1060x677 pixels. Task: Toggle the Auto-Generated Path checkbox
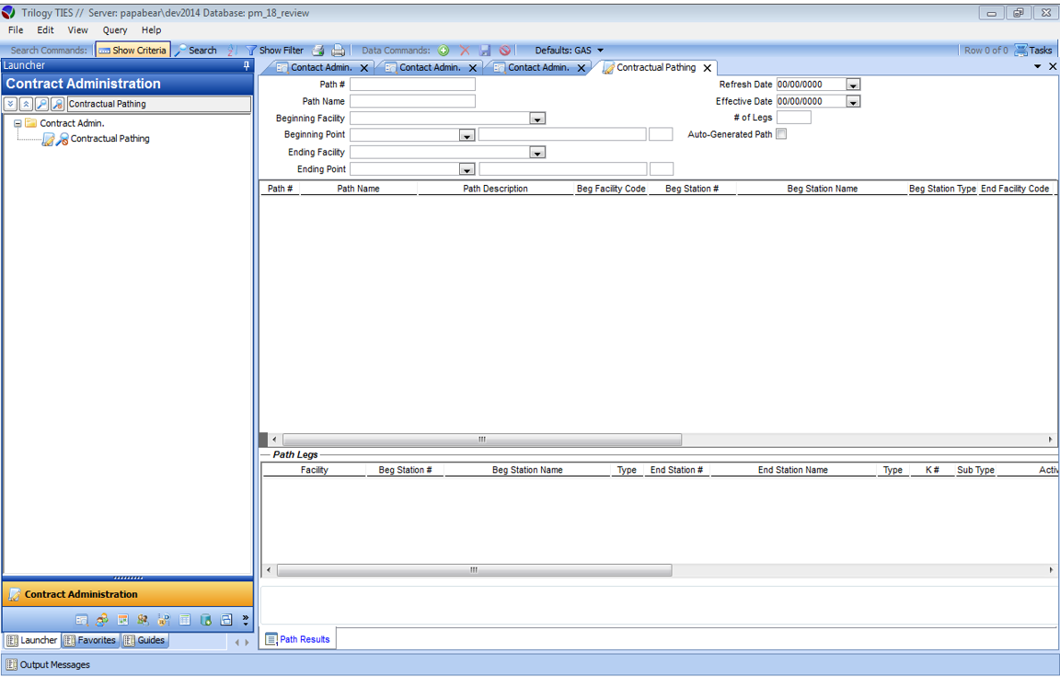tap(781, 134)
